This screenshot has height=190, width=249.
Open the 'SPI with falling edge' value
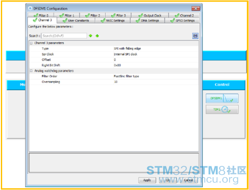127,49
